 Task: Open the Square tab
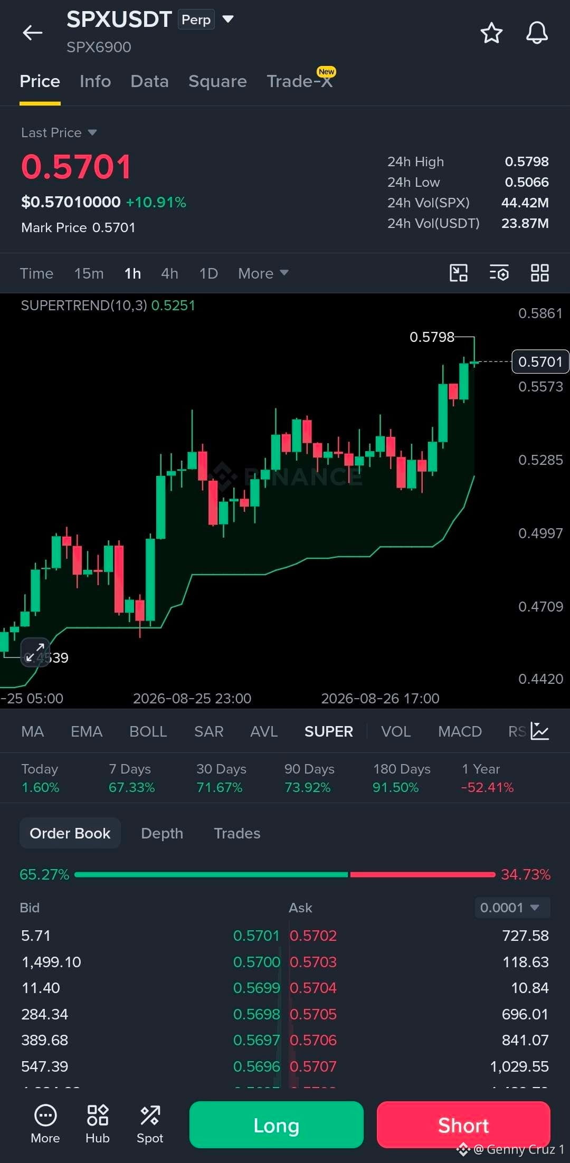217,81
